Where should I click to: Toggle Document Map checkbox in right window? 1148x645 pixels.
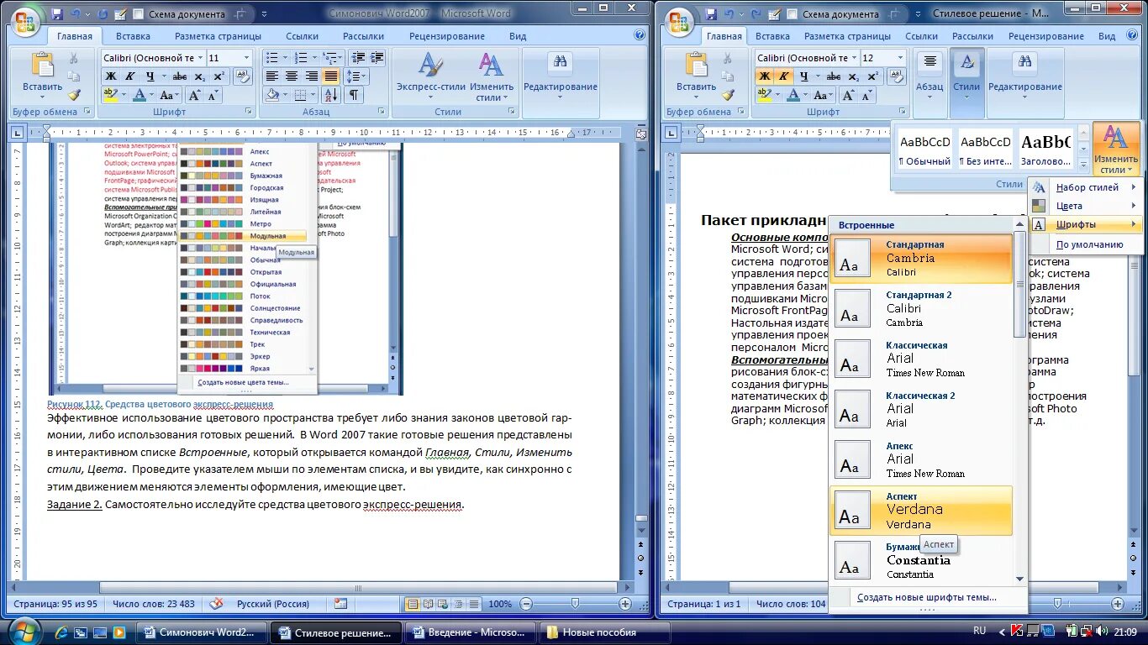791,14
